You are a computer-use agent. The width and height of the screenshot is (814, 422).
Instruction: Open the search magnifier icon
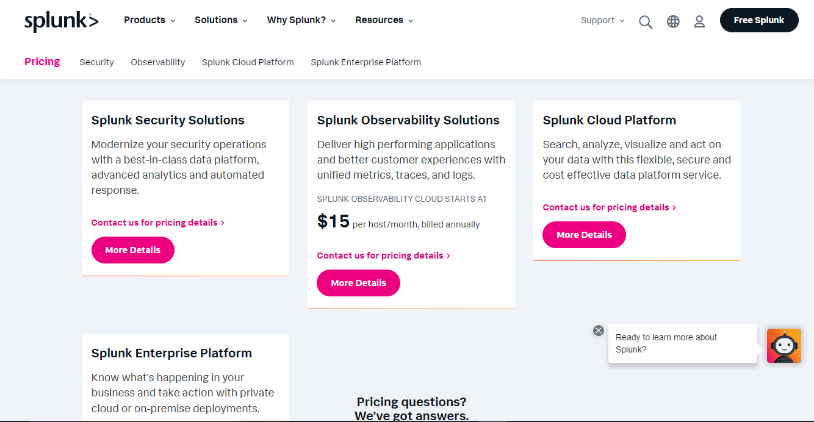[646, 21]
